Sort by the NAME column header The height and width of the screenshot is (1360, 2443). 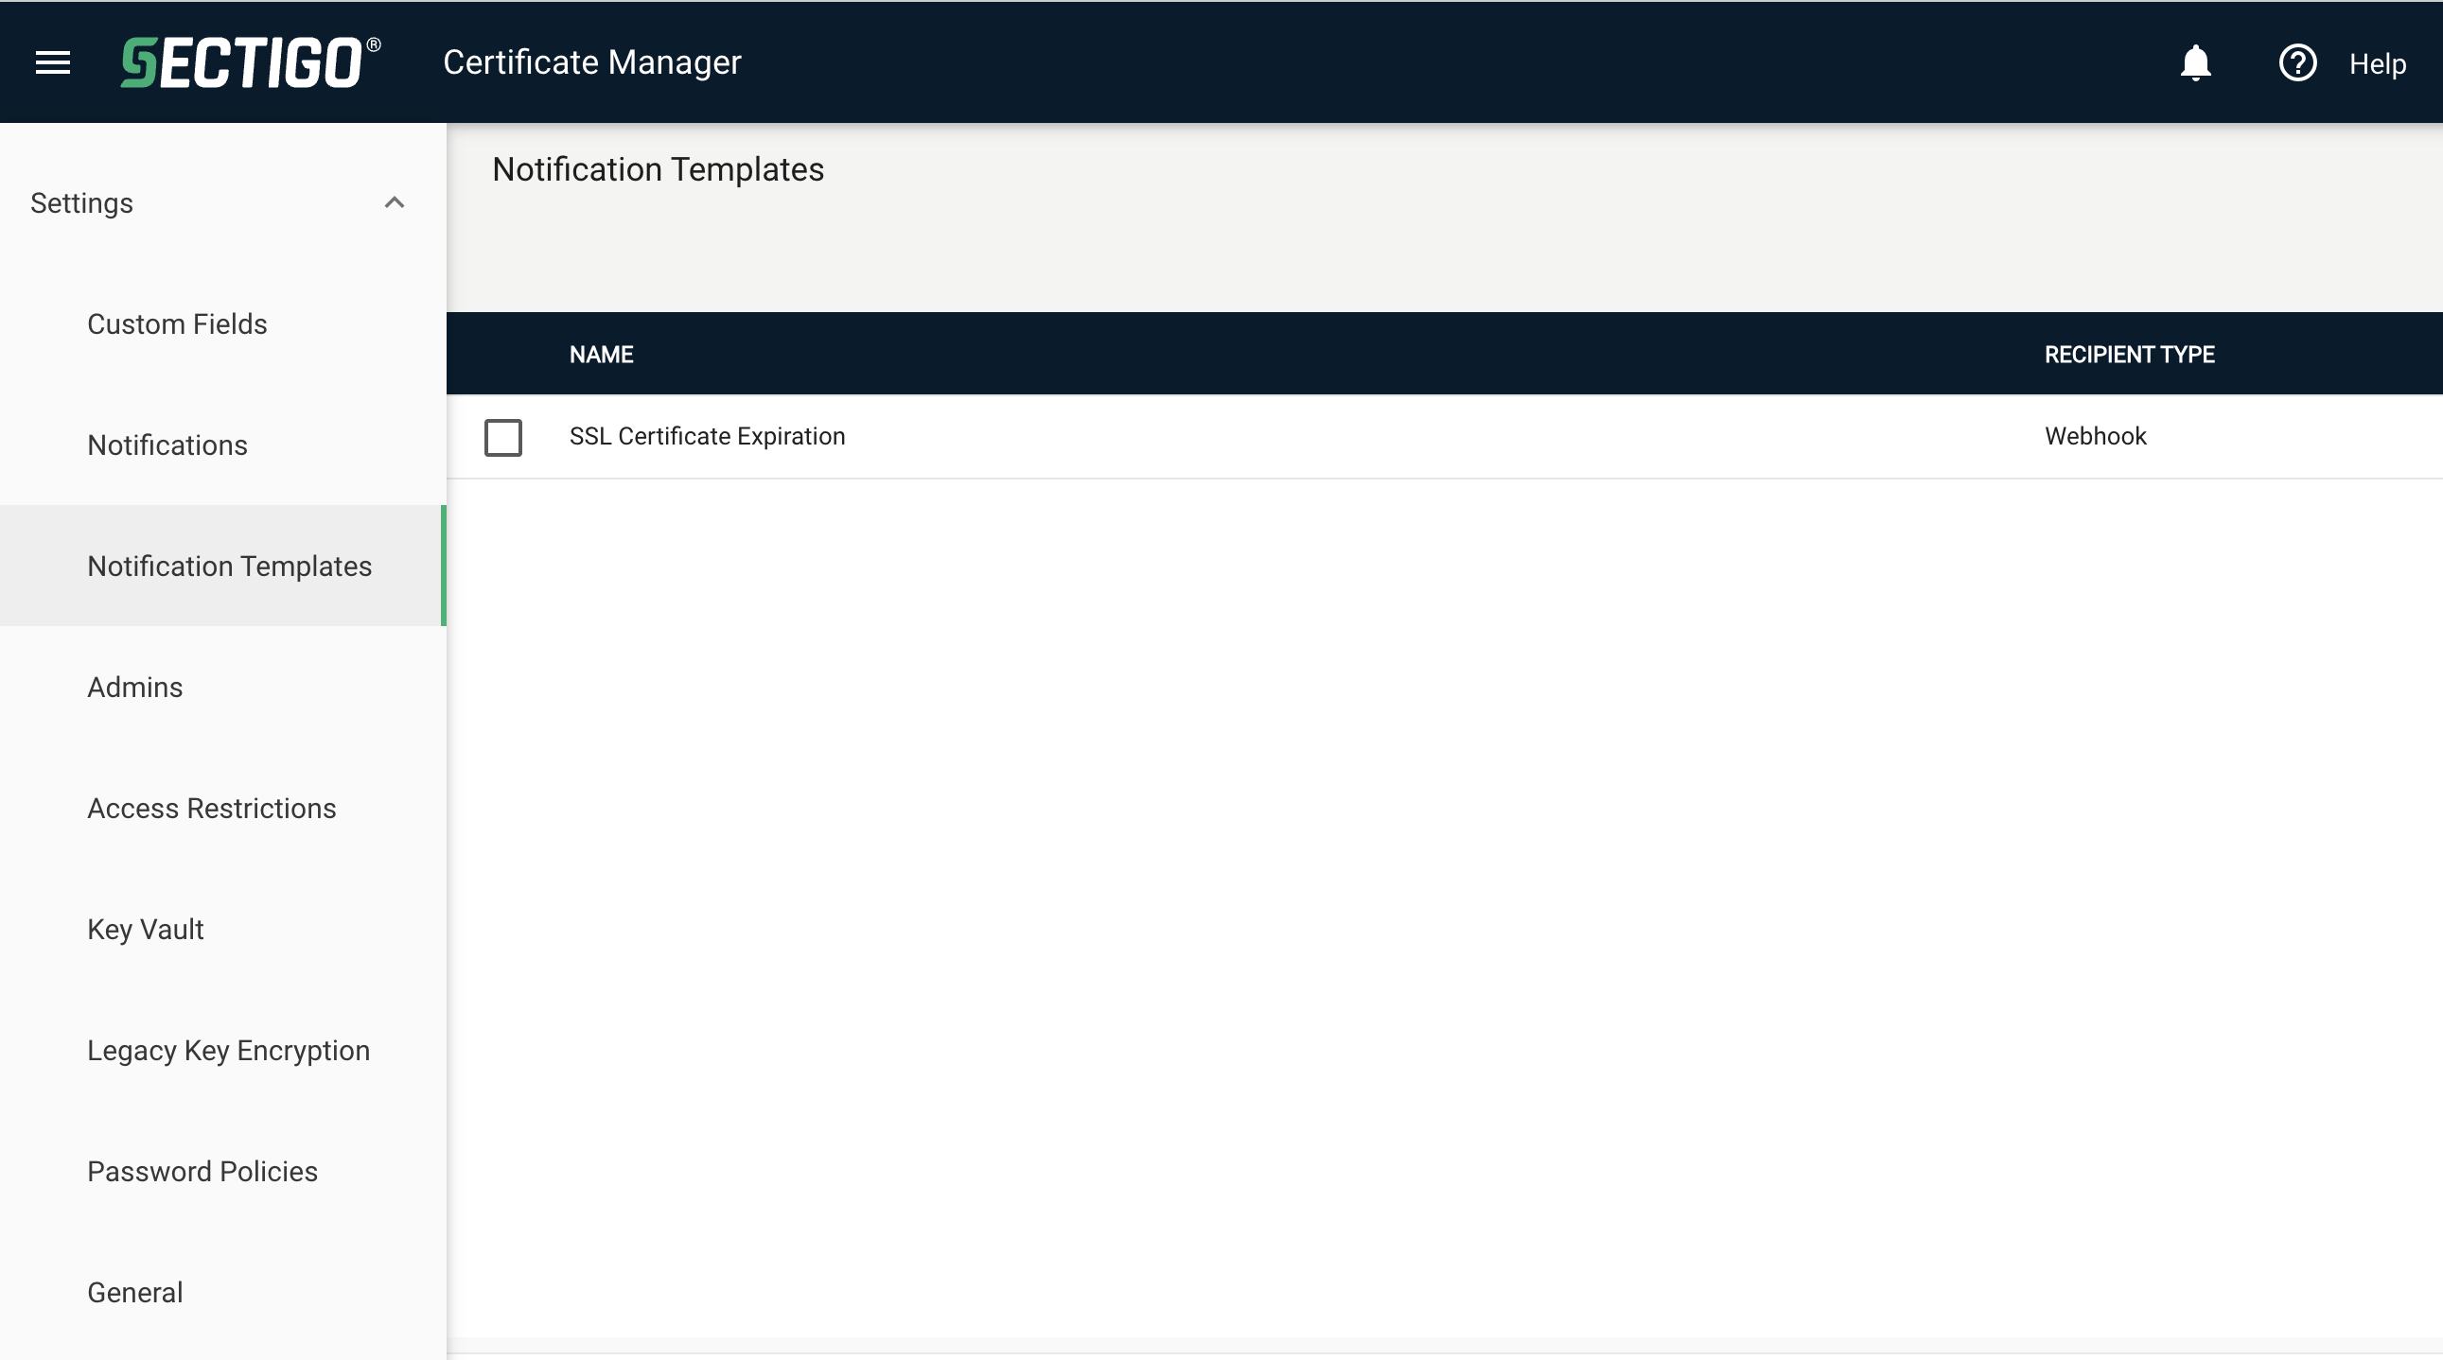[601, 355]
